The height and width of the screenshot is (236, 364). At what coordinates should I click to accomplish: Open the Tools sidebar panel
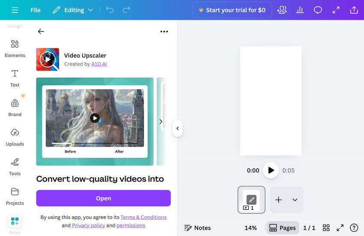point(15,167)
